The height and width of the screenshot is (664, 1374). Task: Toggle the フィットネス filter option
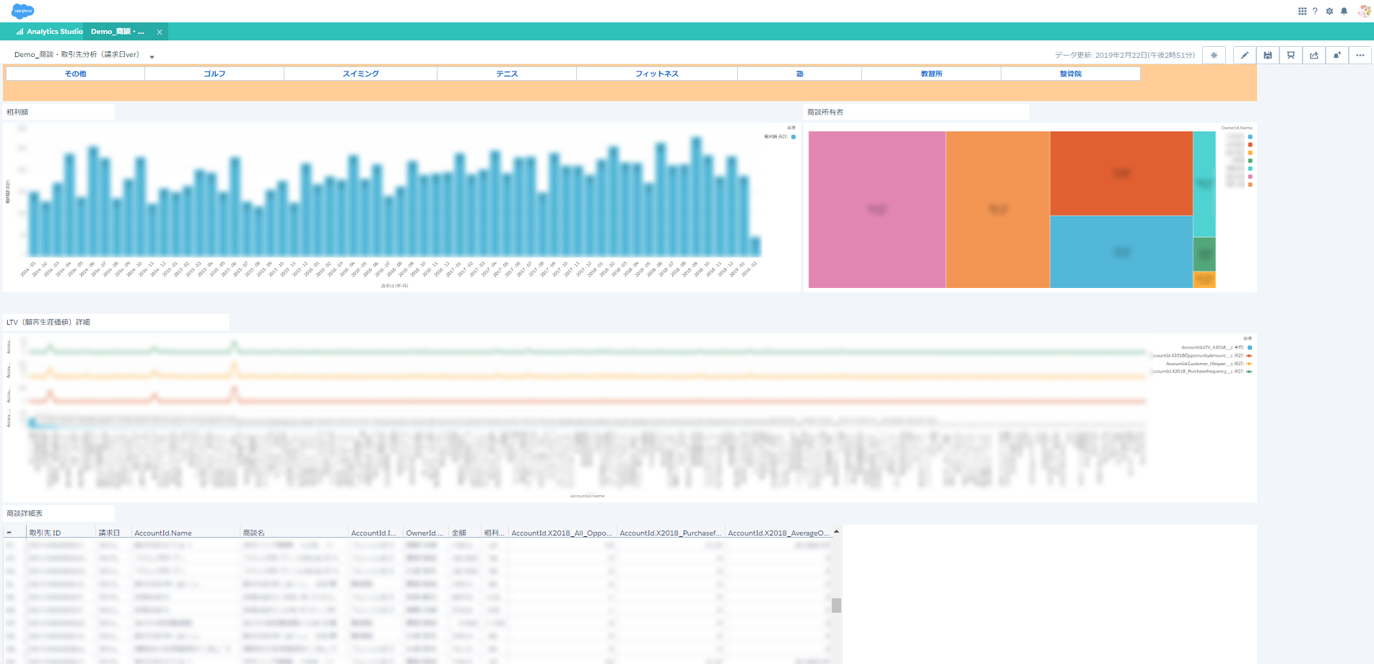656,74
